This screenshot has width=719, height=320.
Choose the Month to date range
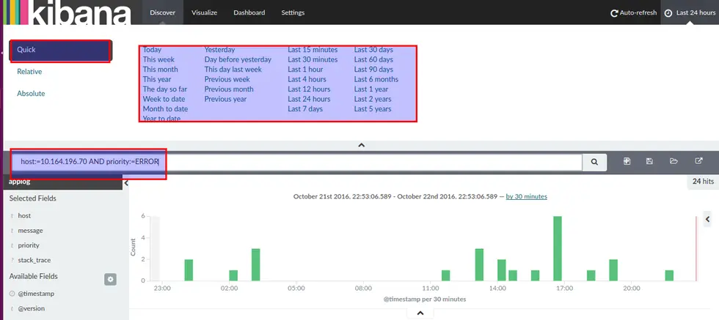(165, 109)
